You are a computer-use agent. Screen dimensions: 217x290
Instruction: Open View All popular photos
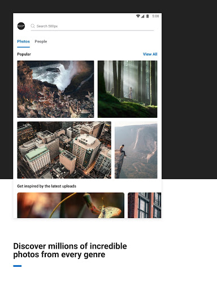(x=150, y=54)
